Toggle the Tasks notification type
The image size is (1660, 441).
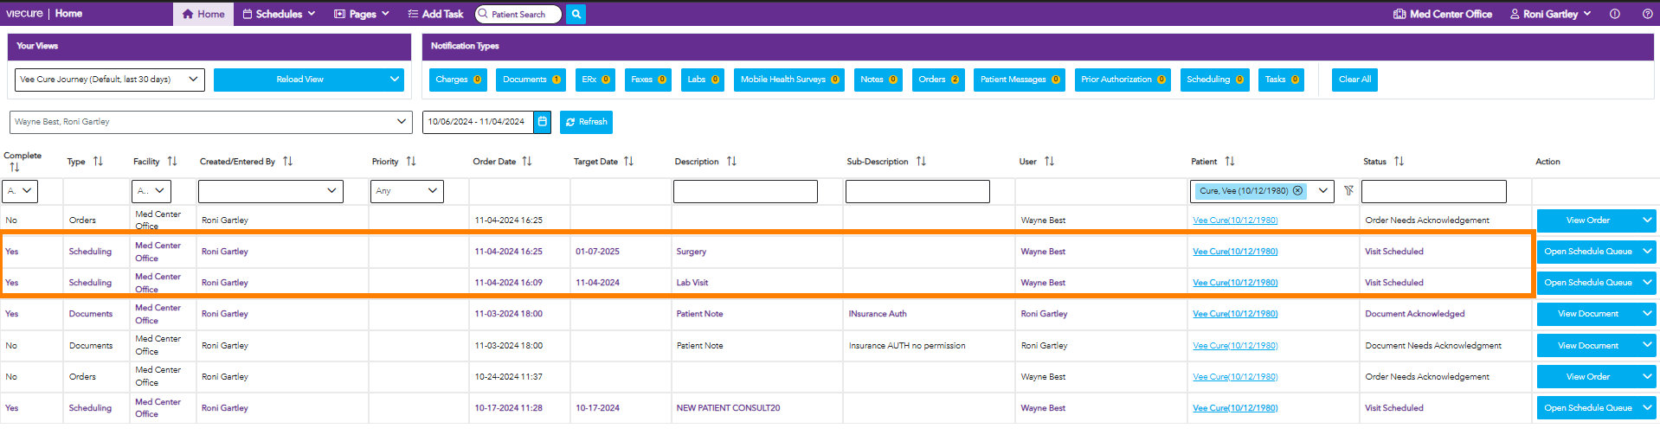(1281, 80)
